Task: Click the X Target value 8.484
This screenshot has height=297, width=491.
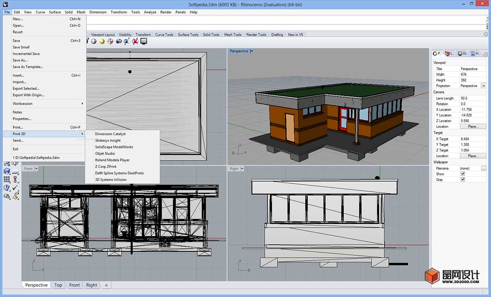Action: [464, 139]
